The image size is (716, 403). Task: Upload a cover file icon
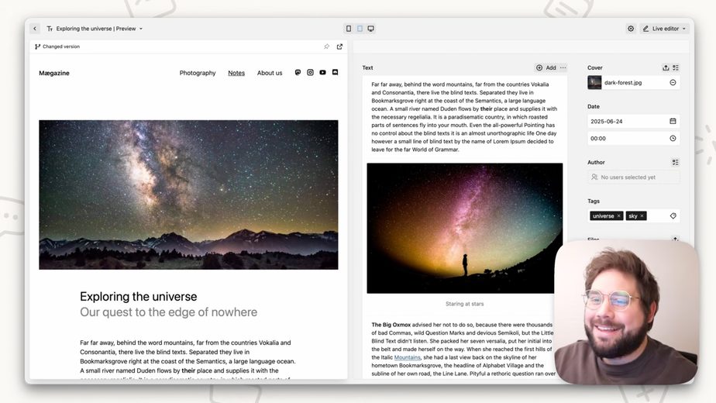pos(666,67)
